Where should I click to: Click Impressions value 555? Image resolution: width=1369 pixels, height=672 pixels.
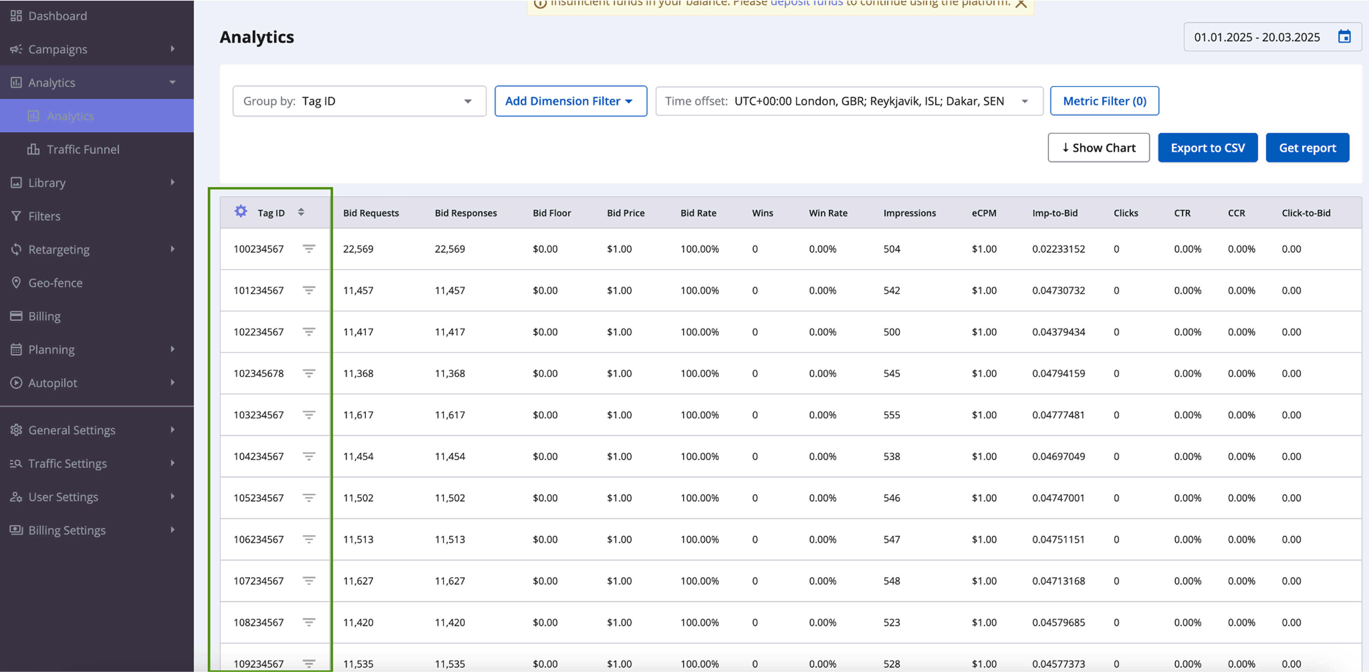click(x=892, y=414)
